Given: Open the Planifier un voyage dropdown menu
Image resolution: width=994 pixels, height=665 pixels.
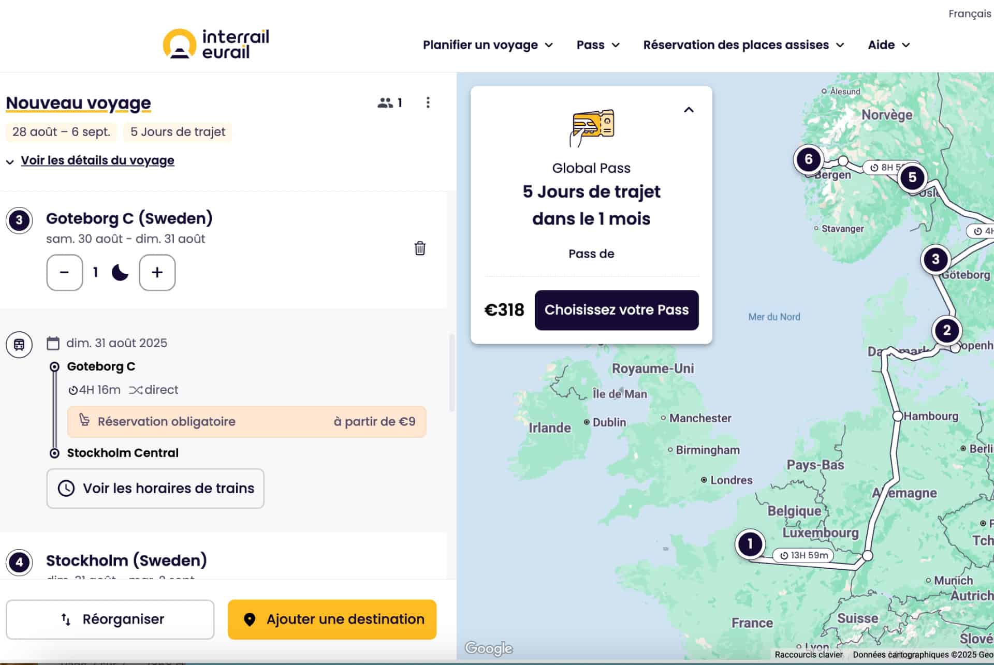Looking at the screenshot, I should (x=488, y=45).
